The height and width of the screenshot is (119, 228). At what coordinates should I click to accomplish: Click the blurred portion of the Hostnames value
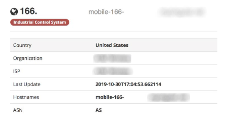click(x=169, y=98)
